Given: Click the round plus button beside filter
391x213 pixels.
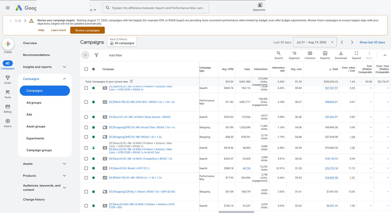Looking at the screenshot, I should (85, 55).
